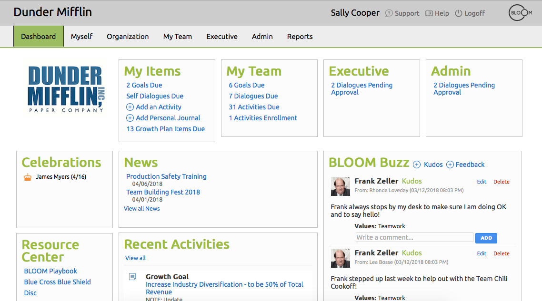This screenshot has width=542, height=301.
Task: Switch to the Reports tab
Action: point(300,36)
